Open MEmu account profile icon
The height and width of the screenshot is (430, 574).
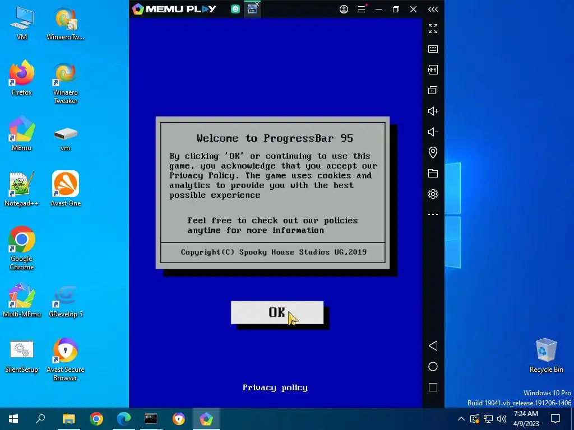[344, 9]
